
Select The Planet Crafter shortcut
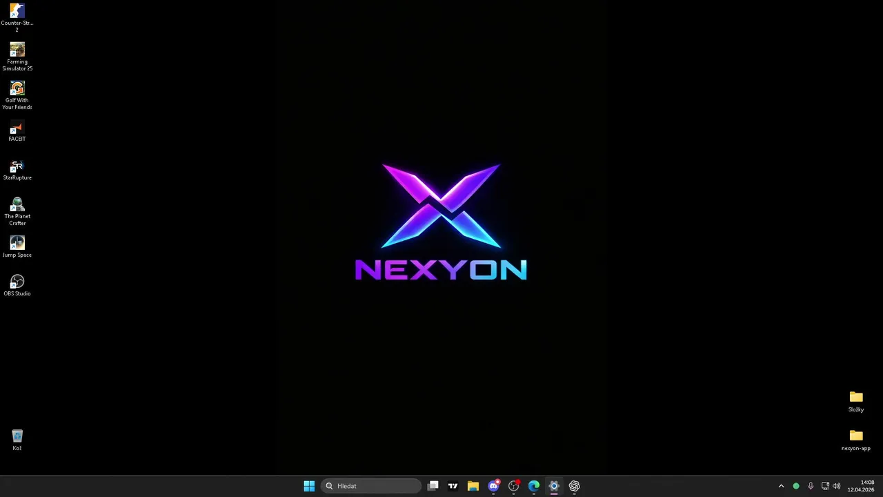[x=17, y=211]
